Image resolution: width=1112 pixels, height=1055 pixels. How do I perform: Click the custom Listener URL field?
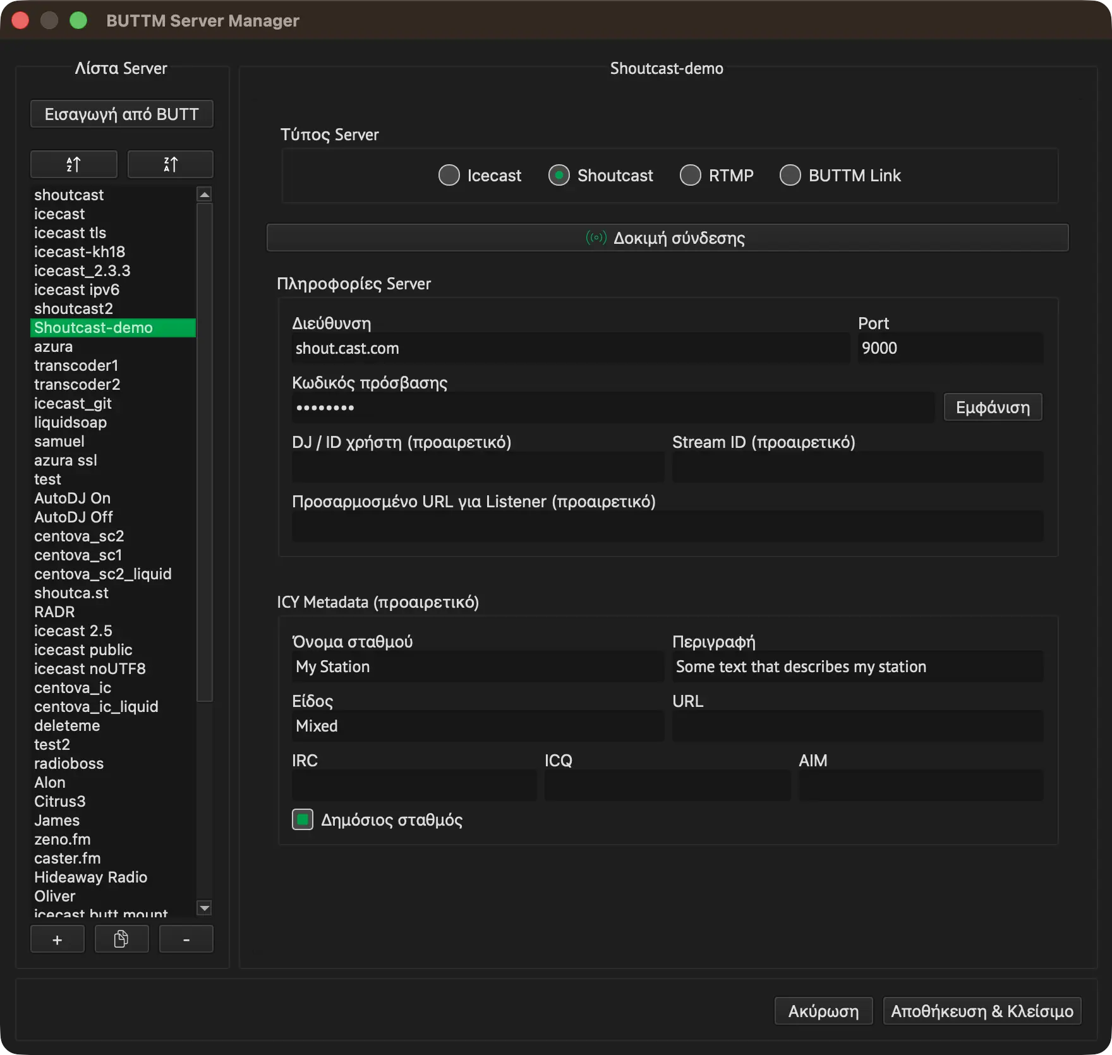(668, 526)
